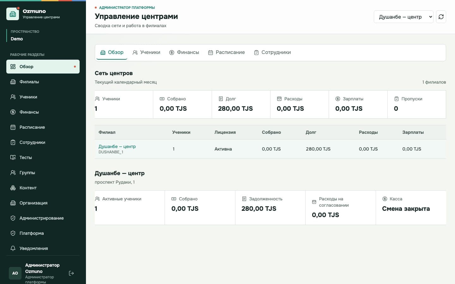Click the Пропуски clipboard icon in summary
455x284 pixels.
tap(397, 99)
